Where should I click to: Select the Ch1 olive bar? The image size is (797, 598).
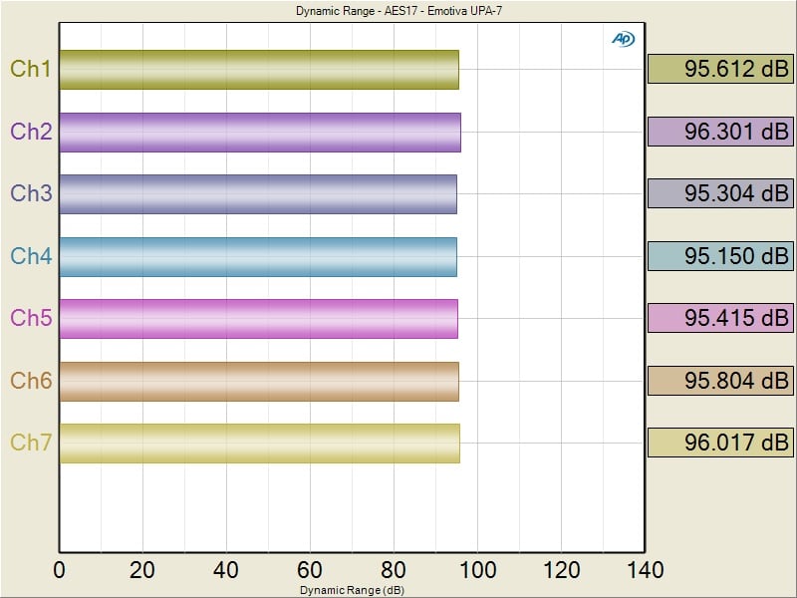coord(259,70)
